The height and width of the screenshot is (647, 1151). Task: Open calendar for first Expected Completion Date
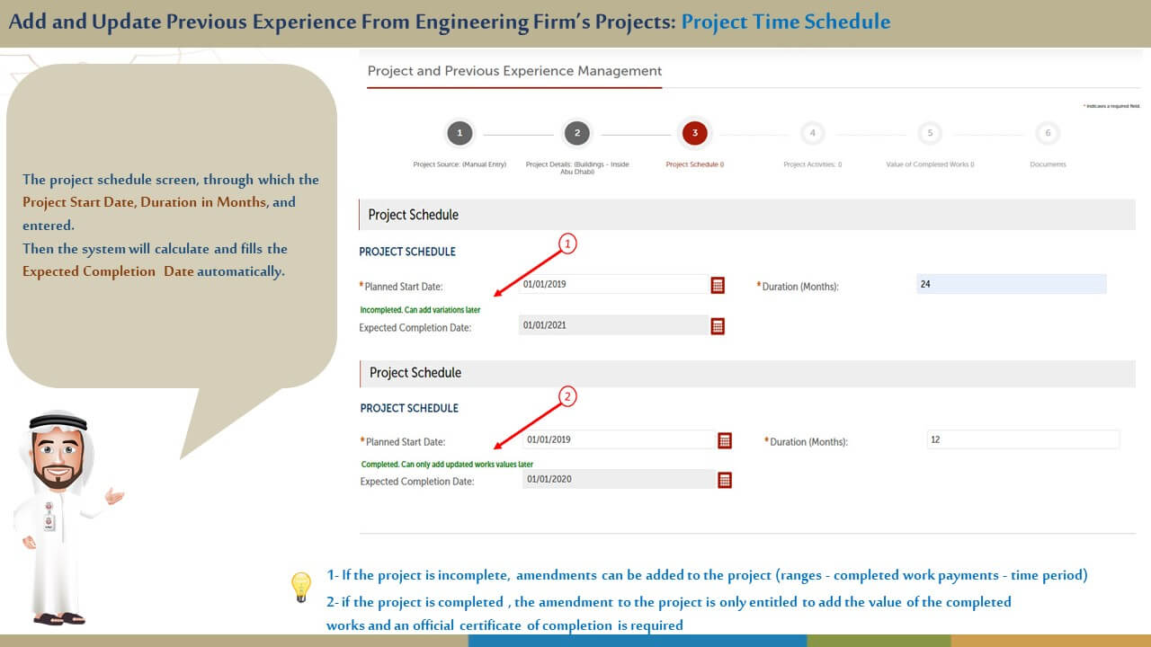pyautogui.click(x=718, y=326)
